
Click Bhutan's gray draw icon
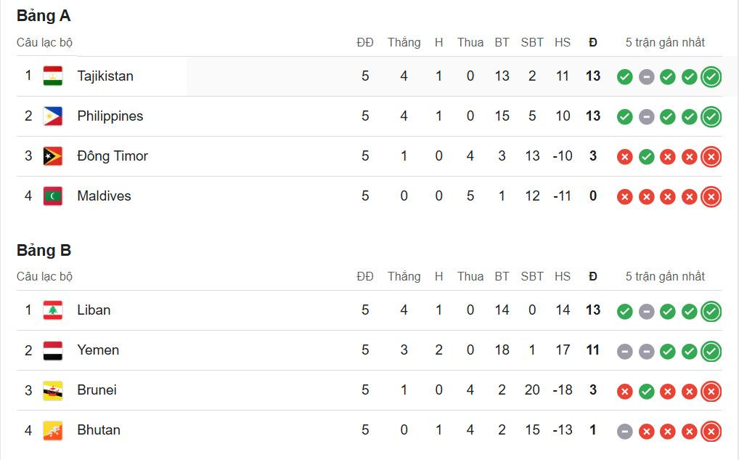tap(624, 432)
